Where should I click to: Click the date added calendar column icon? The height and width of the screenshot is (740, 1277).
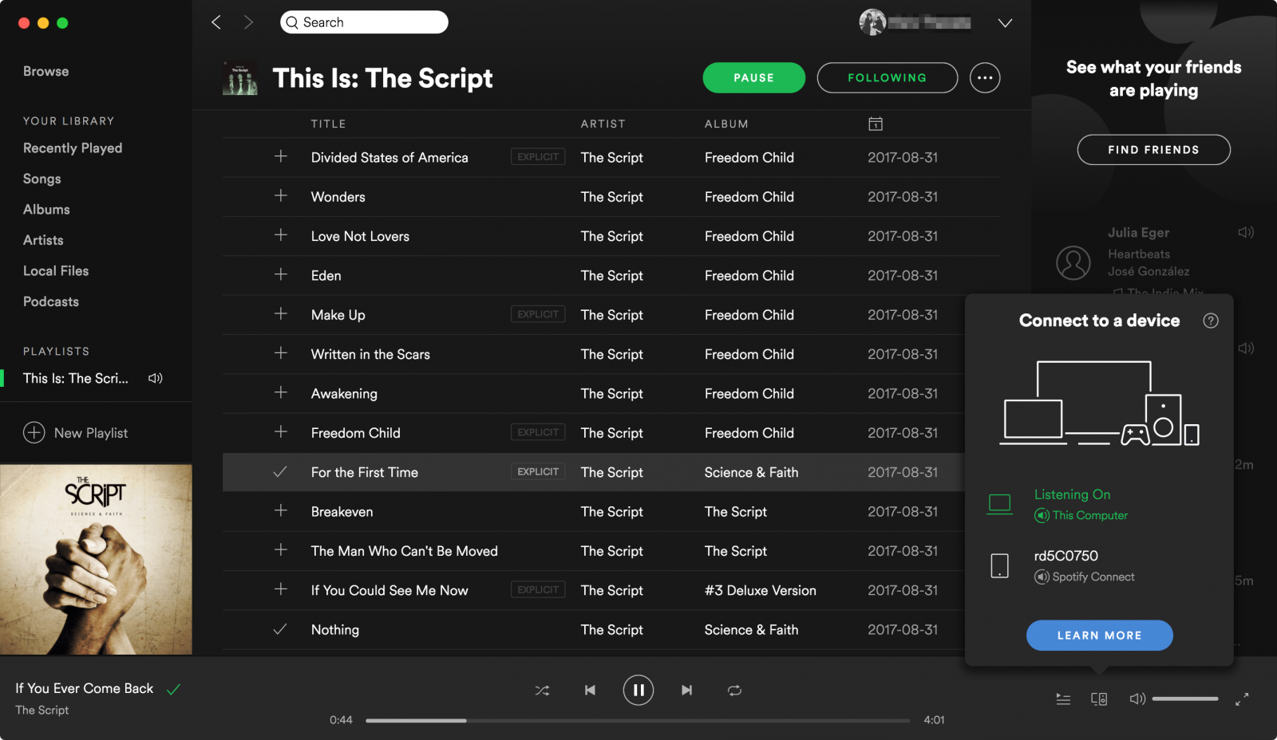pos(876,124)
